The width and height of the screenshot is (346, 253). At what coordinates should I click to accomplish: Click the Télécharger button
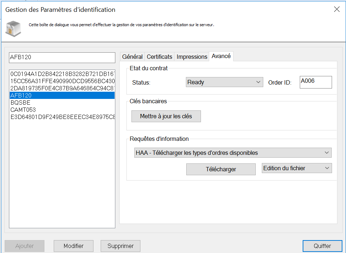click(x=221, y=169)
